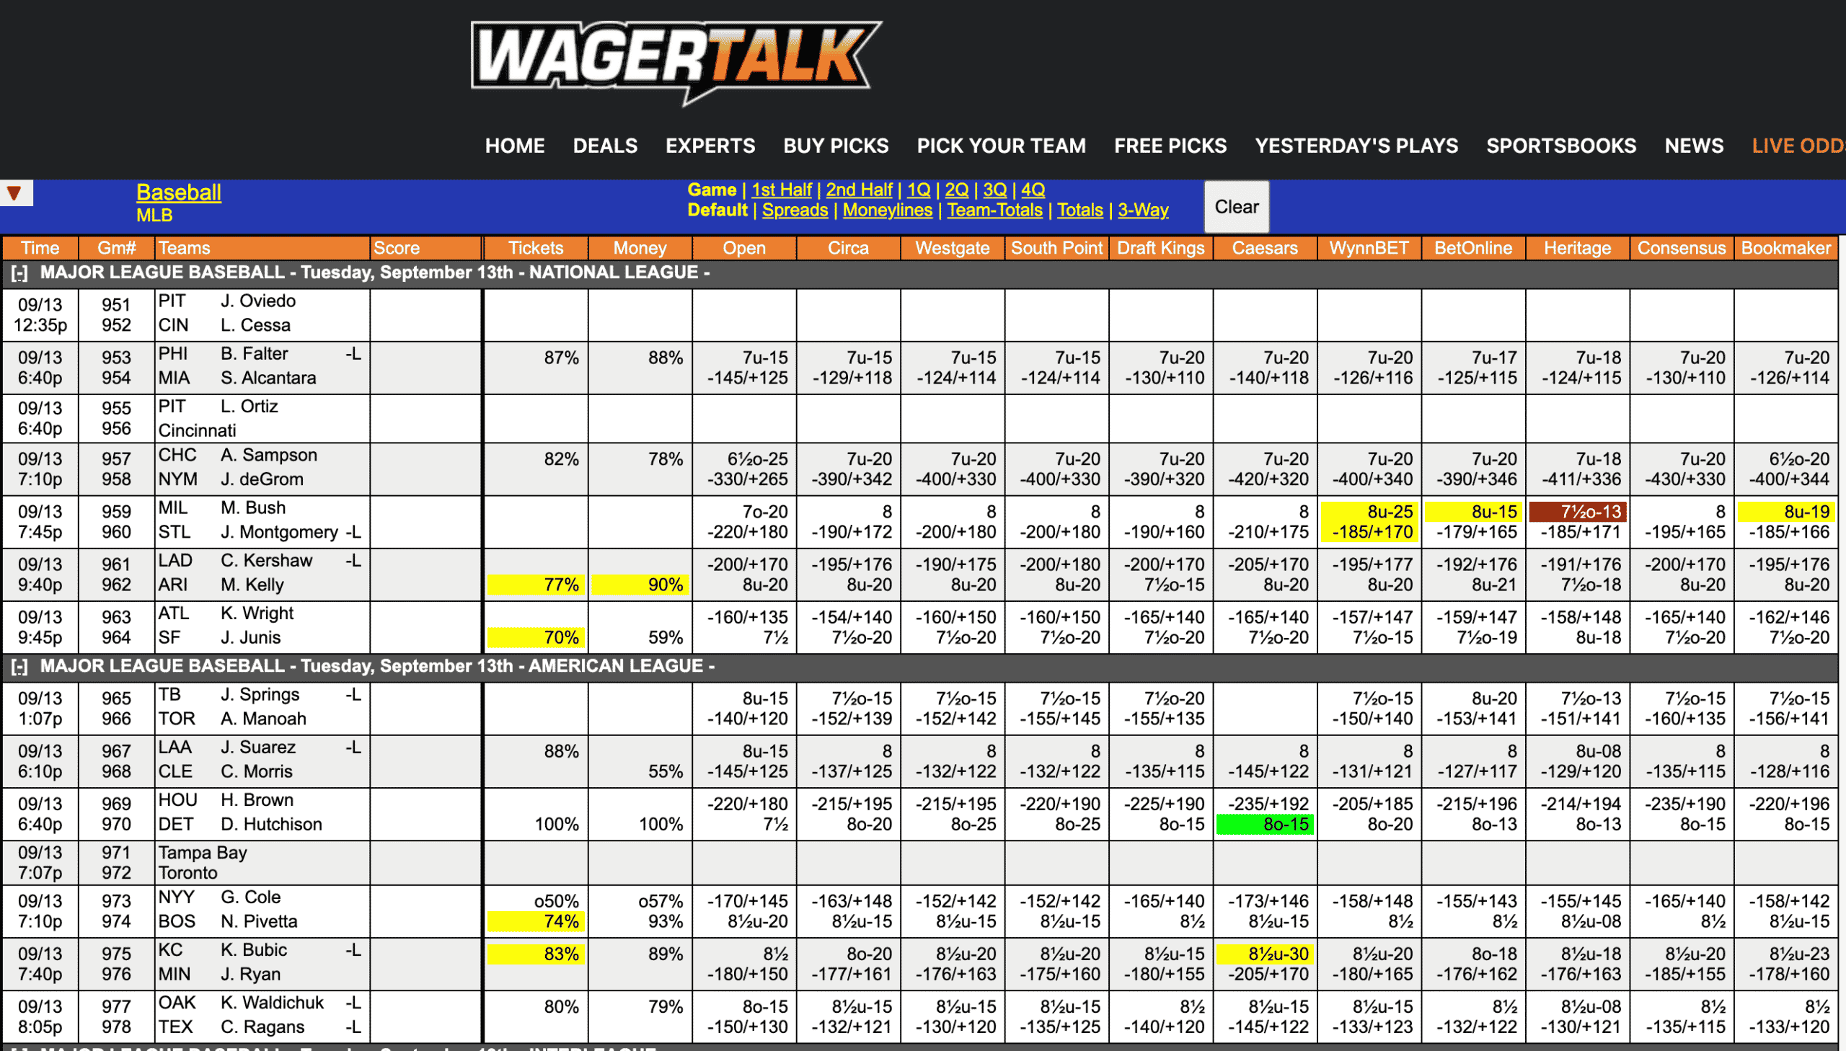Click the Consensus column header
Viewport: 1846px width, 1051px height.
tap(1681, 248)
